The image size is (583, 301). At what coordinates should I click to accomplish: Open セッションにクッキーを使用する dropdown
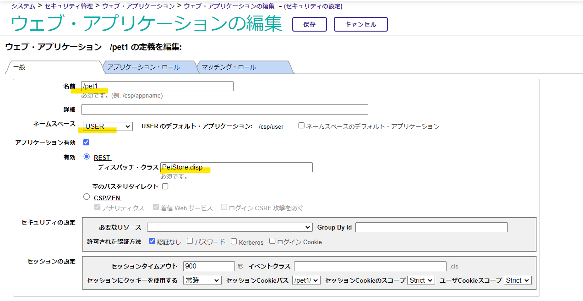[202, 280]
